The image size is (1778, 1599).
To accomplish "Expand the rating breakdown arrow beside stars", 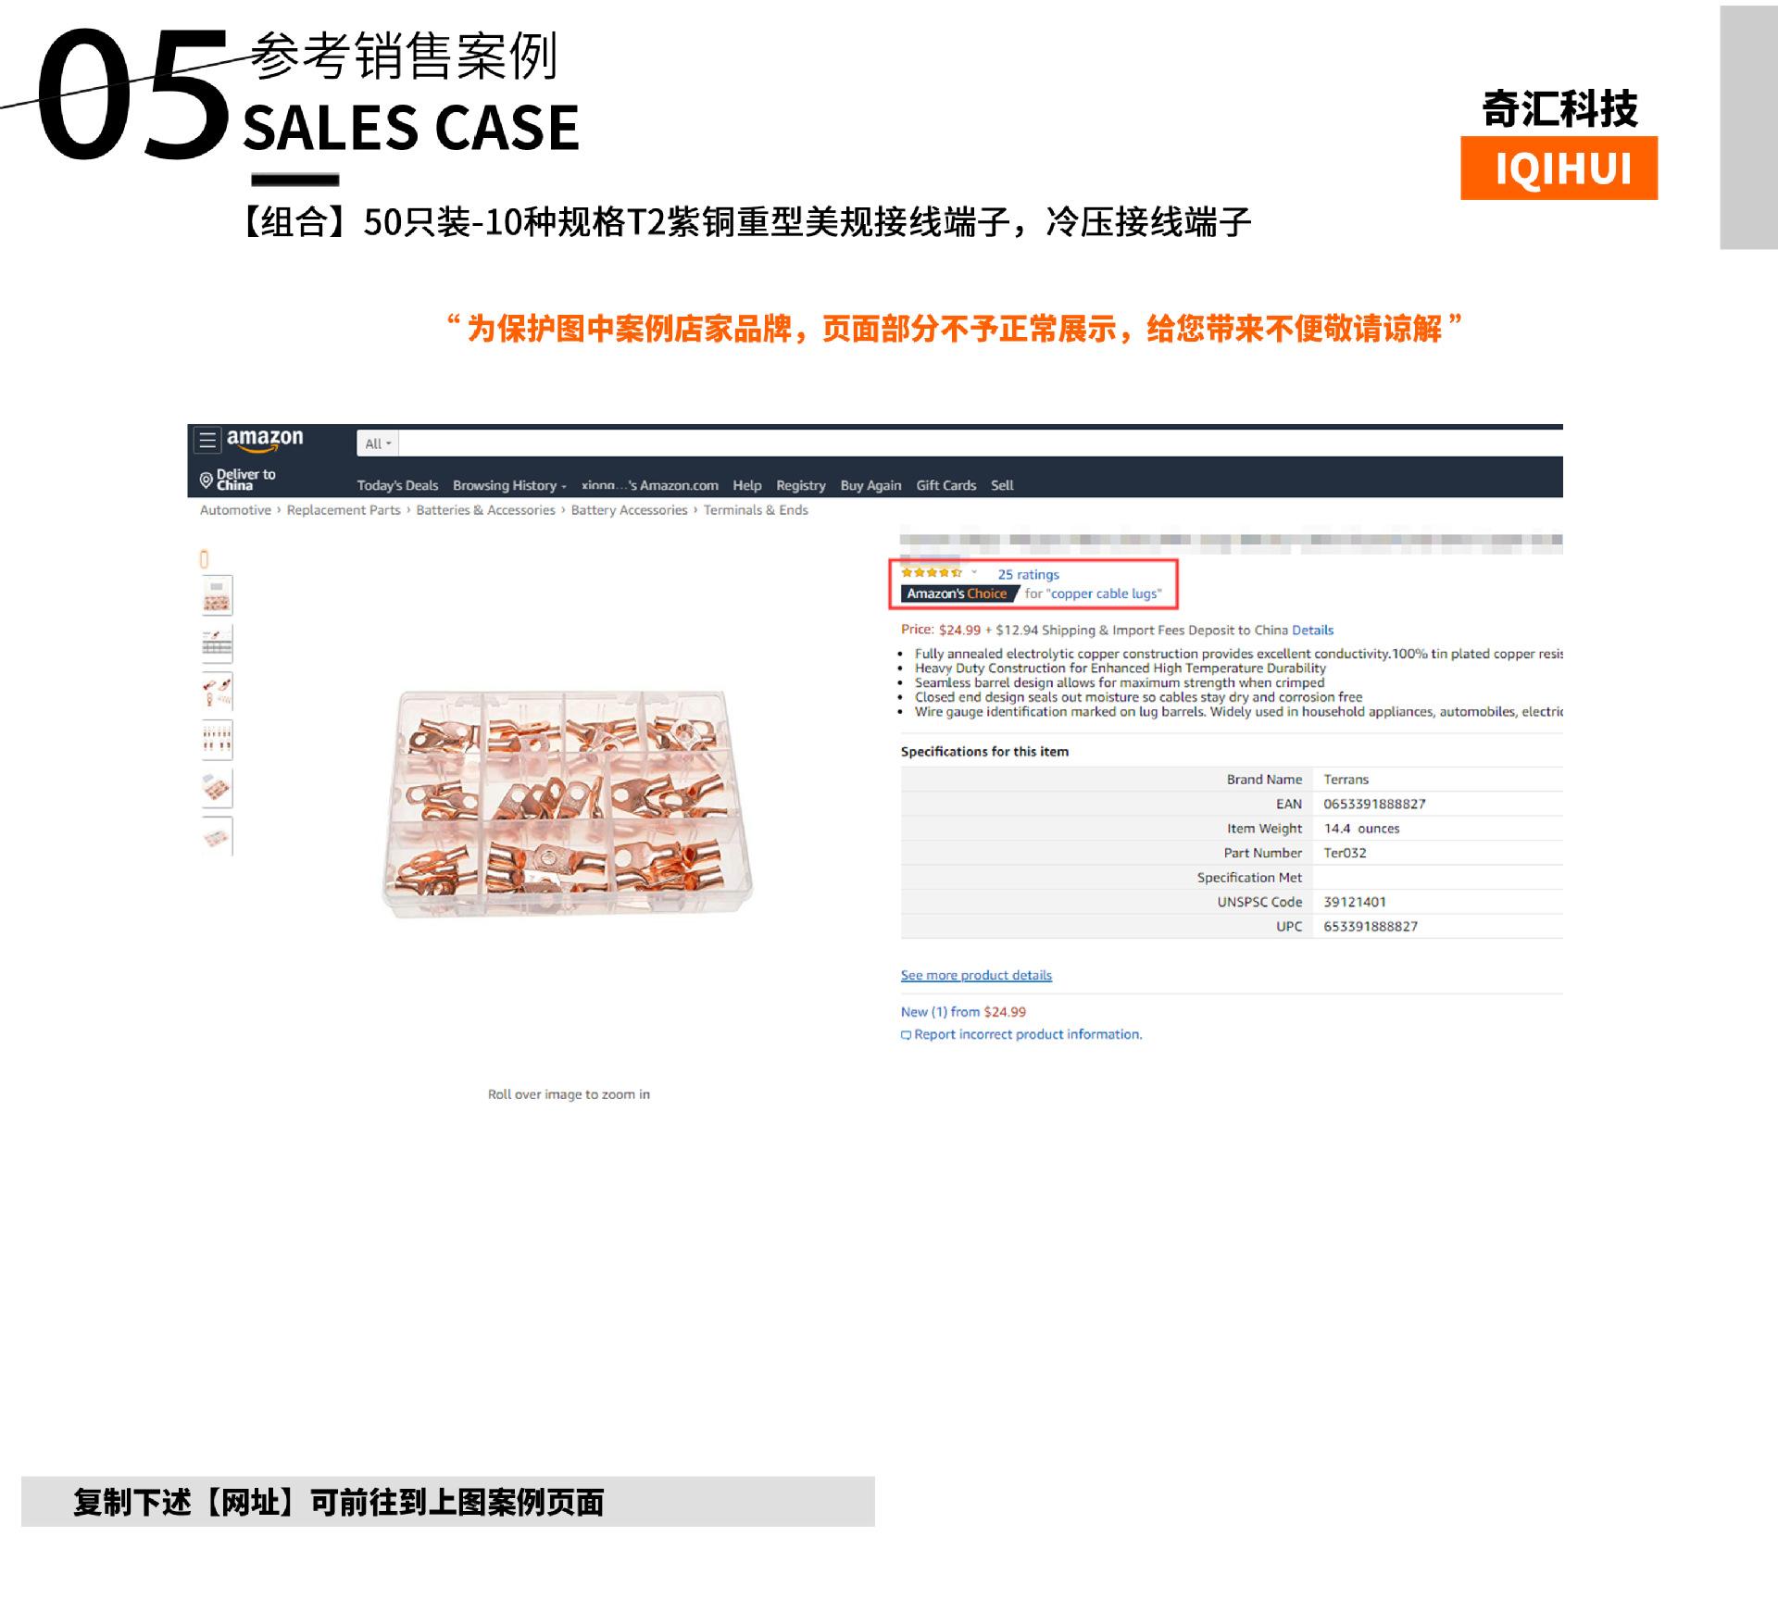I will 974,573.
